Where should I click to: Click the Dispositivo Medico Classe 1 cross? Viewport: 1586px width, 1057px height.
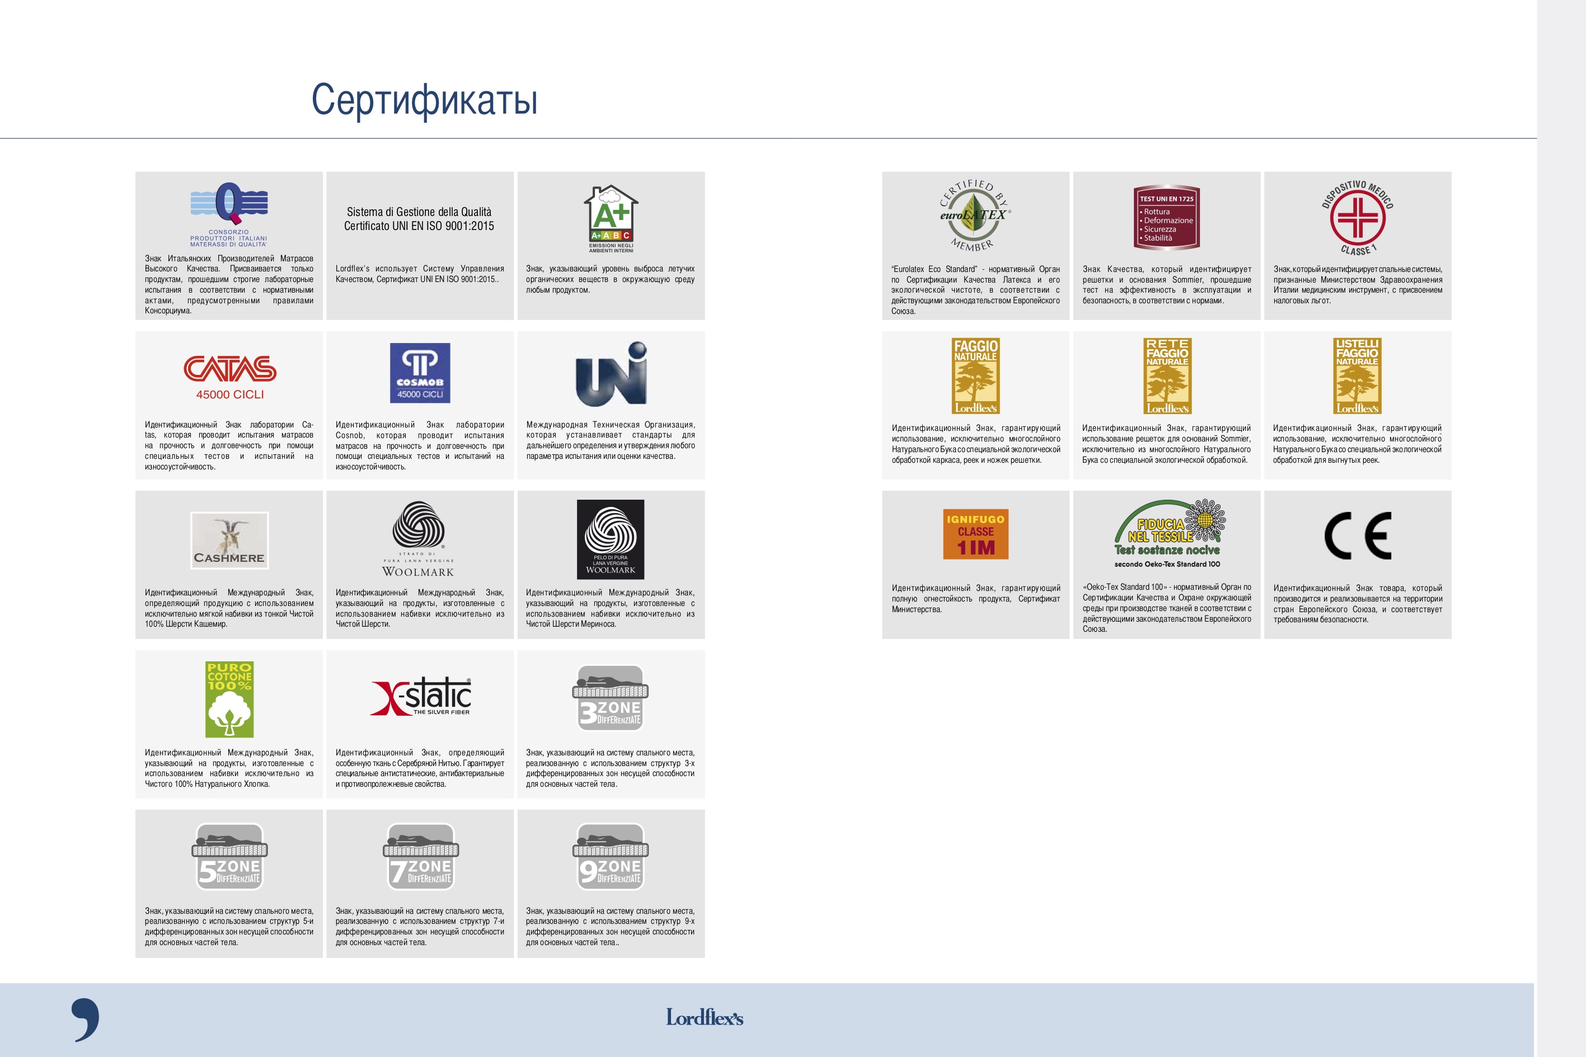(1357, 218)
